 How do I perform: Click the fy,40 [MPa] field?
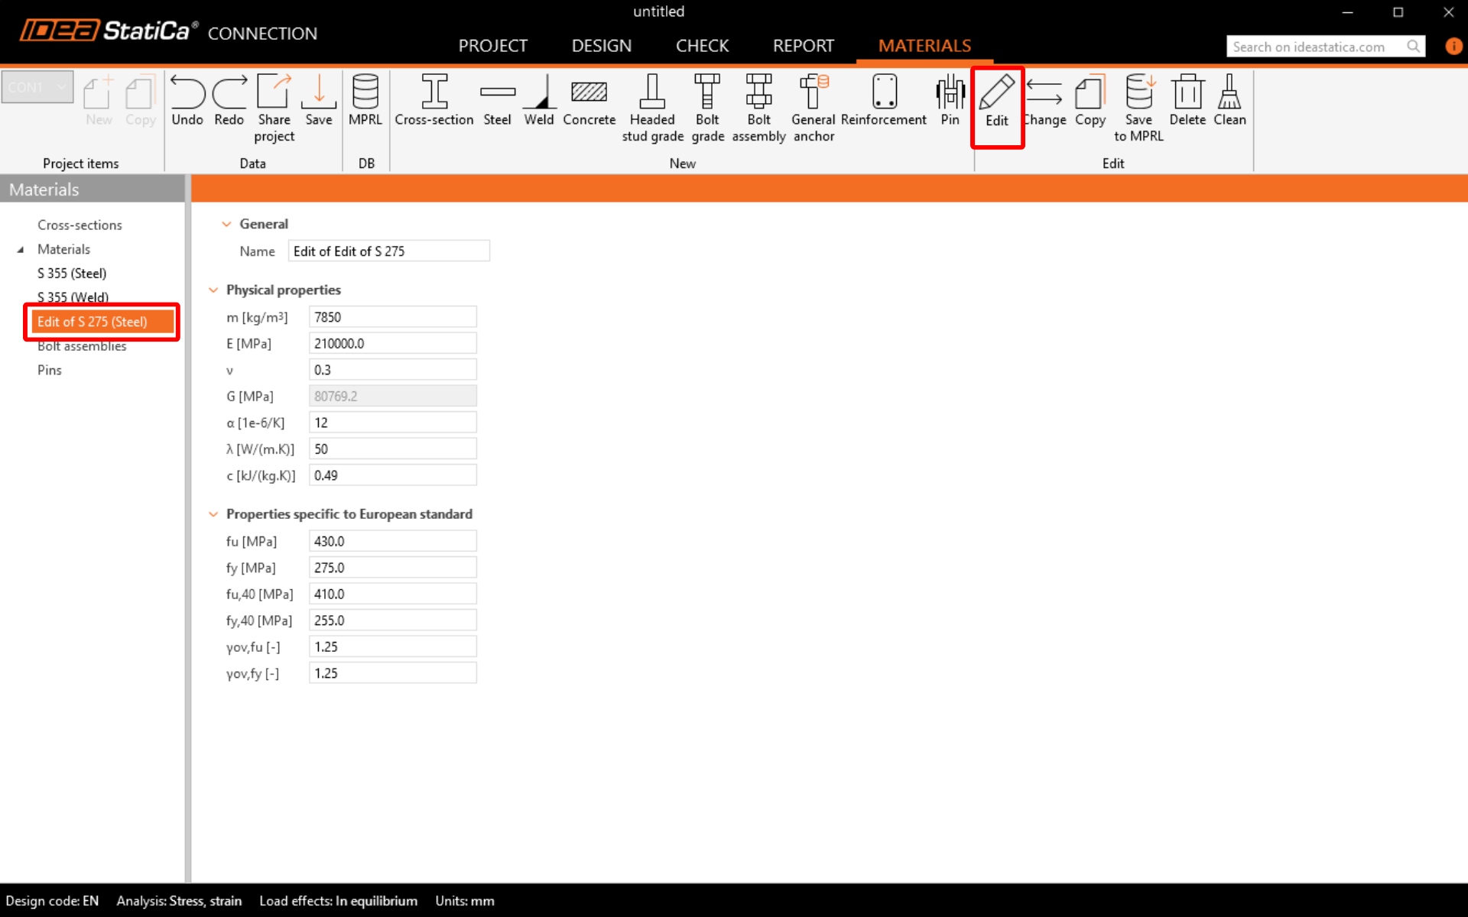[x=392, y=621]
